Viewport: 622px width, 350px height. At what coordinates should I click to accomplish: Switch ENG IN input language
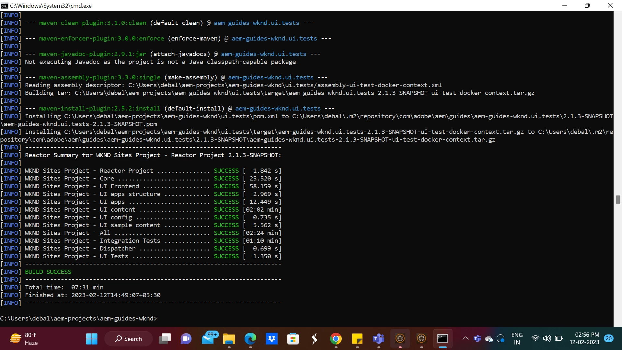(517, 339)
